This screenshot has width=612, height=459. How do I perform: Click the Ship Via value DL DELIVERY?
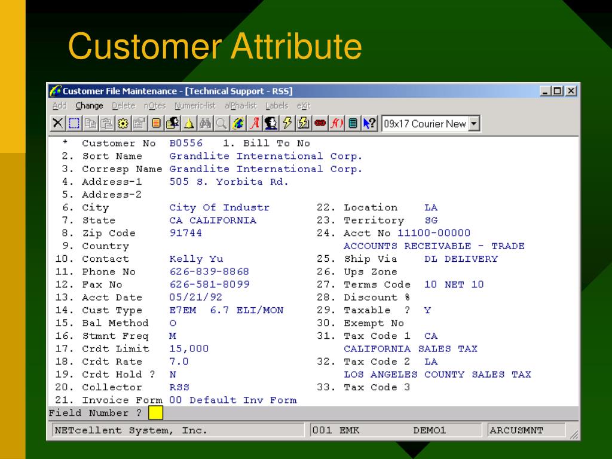pos(461,259)
